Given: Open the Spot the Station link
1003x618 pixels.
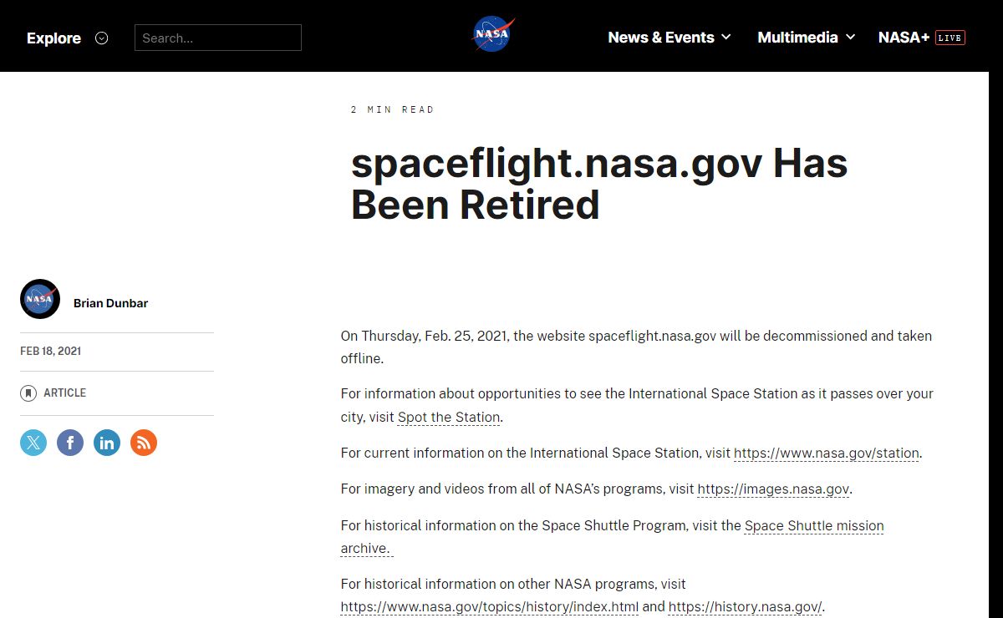Looking at the screenshot, I should pyautogui.click(x=449, y=418).
